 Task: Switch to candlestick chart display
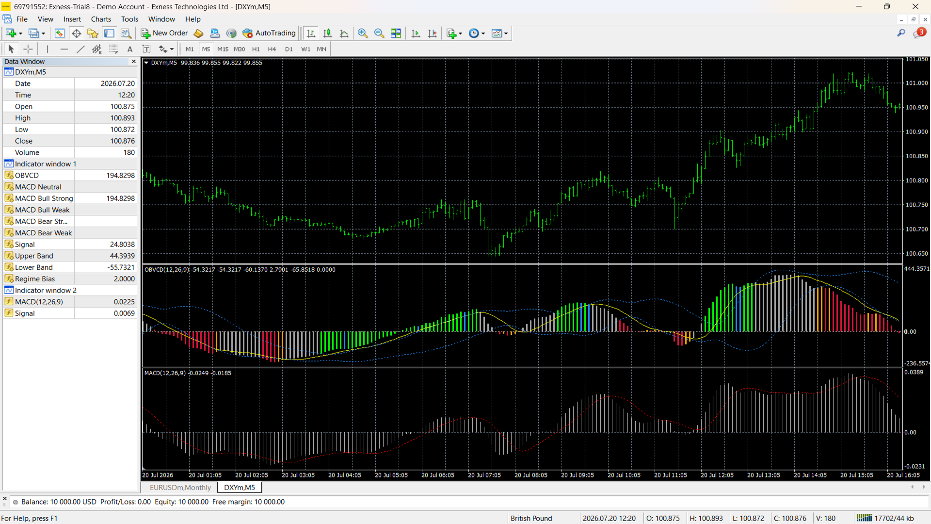pos(327,33)
